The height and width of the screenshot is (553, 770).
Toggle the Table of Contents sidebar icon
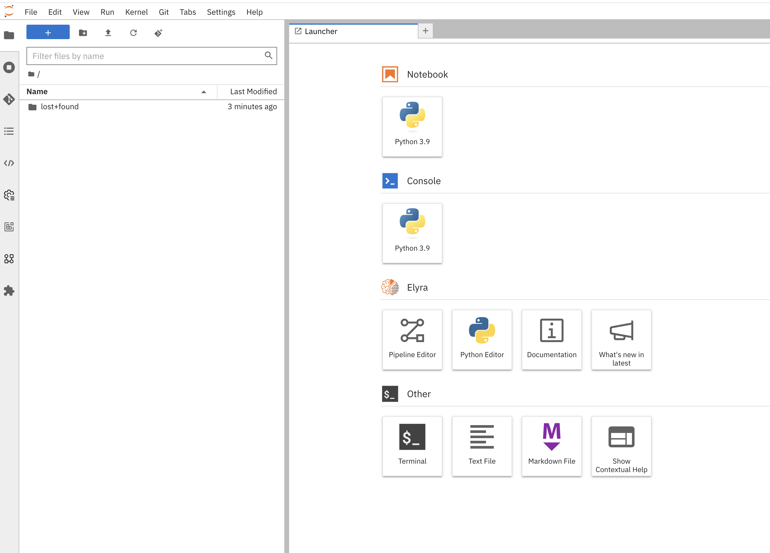pos(9,131)
